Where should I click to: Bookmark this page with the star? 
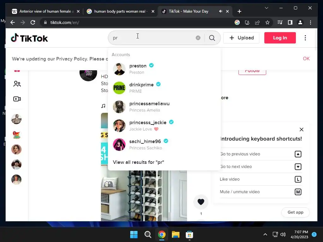tap(267, 22)
